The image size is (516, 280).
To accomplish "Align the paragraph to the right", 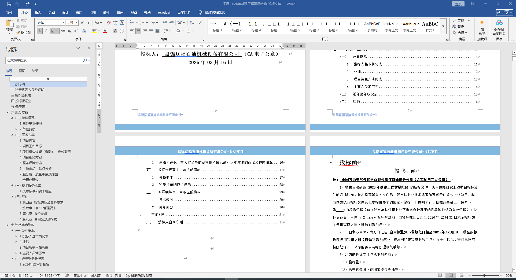I will (x=145, y=31).
